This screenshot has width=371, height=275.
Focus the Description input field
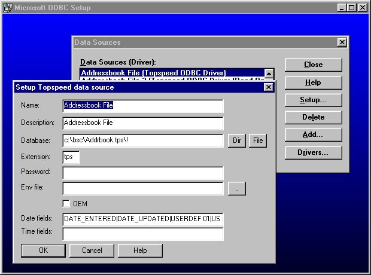pyautogui.click(x=143, y=123)
